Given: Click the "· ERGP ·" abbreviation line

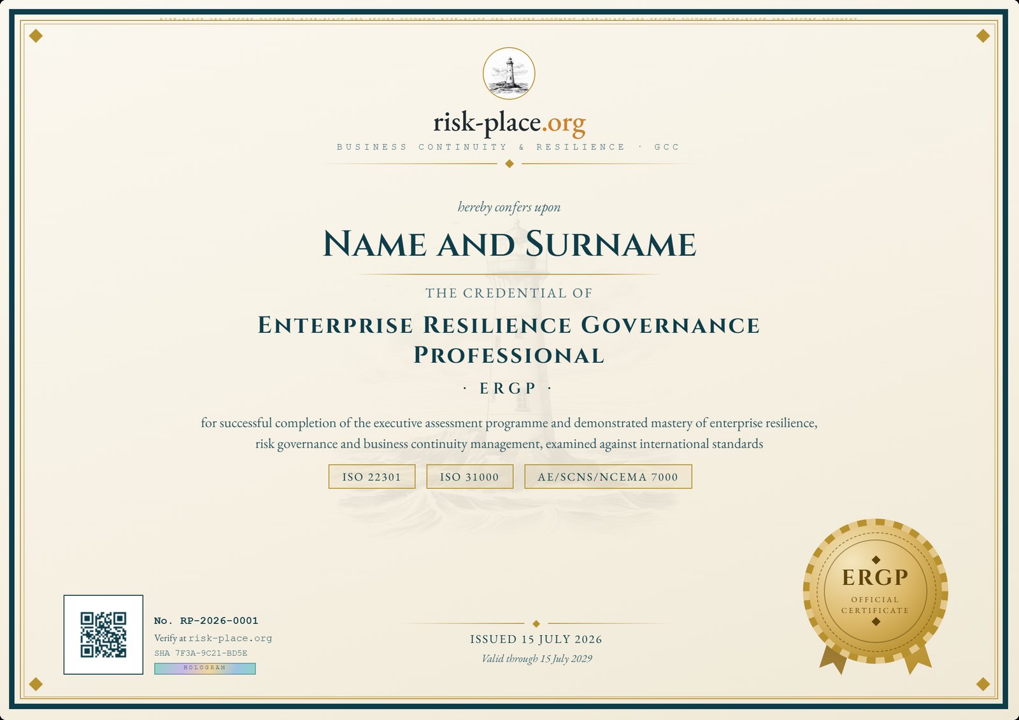Looking at the screenshot, I should pos(508,388).
